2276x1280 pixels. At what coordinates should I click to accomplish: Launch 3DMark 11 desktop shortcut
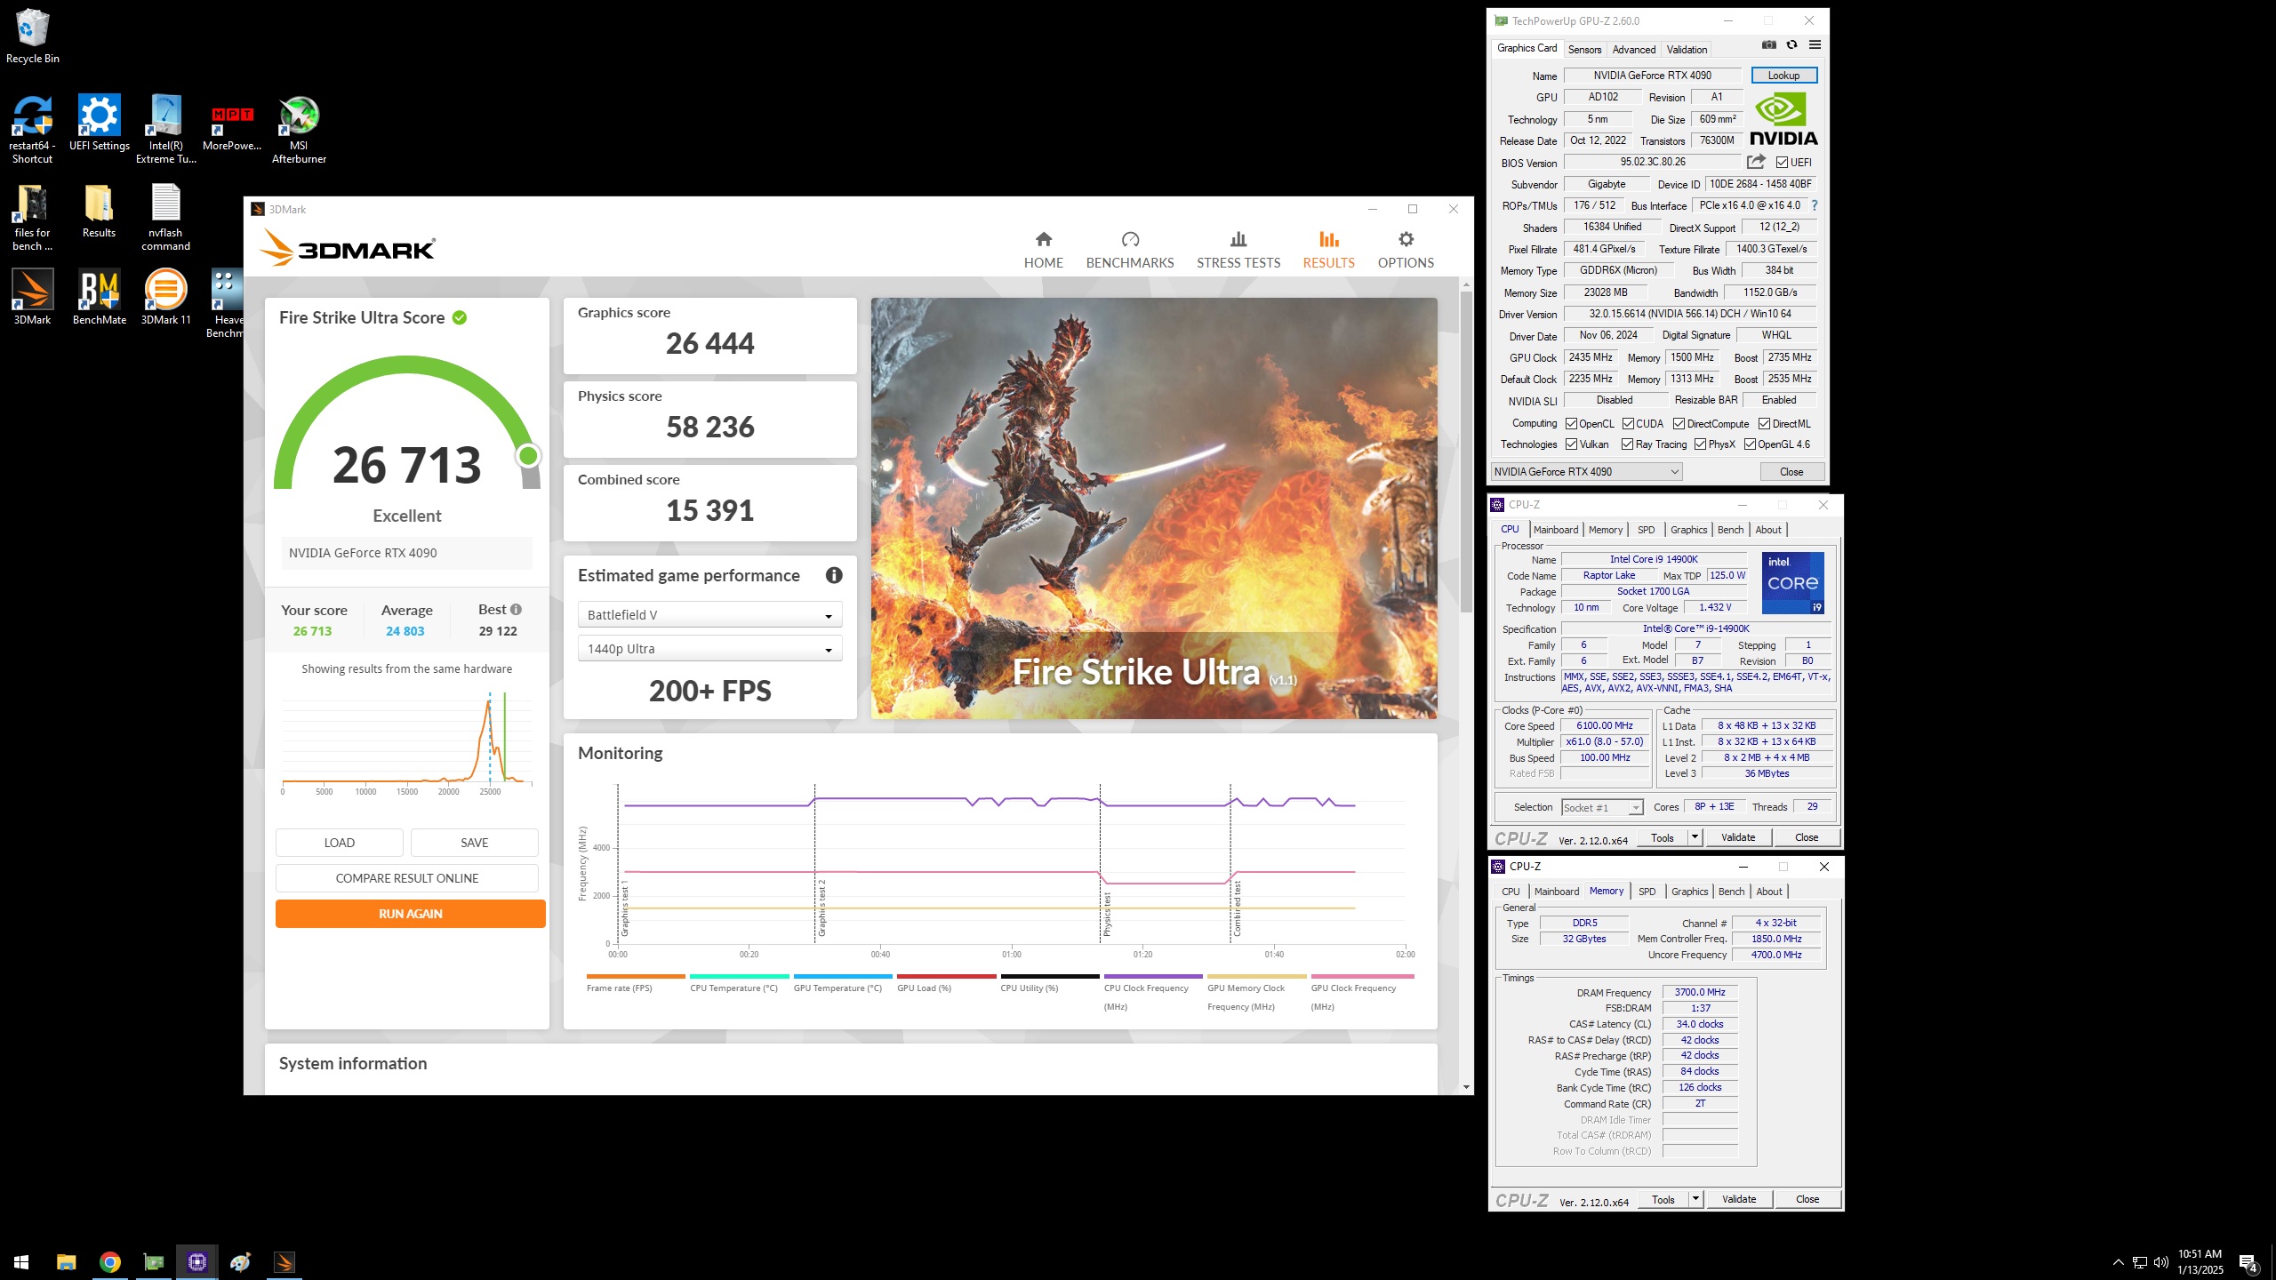(x=165, y=297)
